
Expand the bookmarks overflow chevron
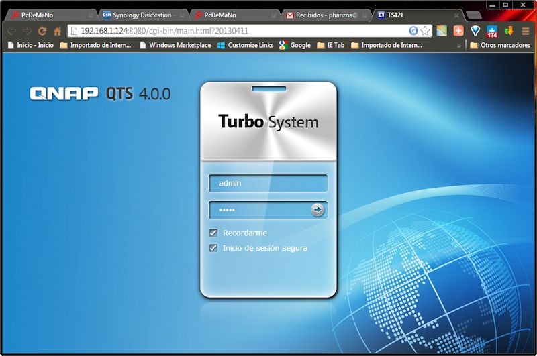(x=459, y=46)
